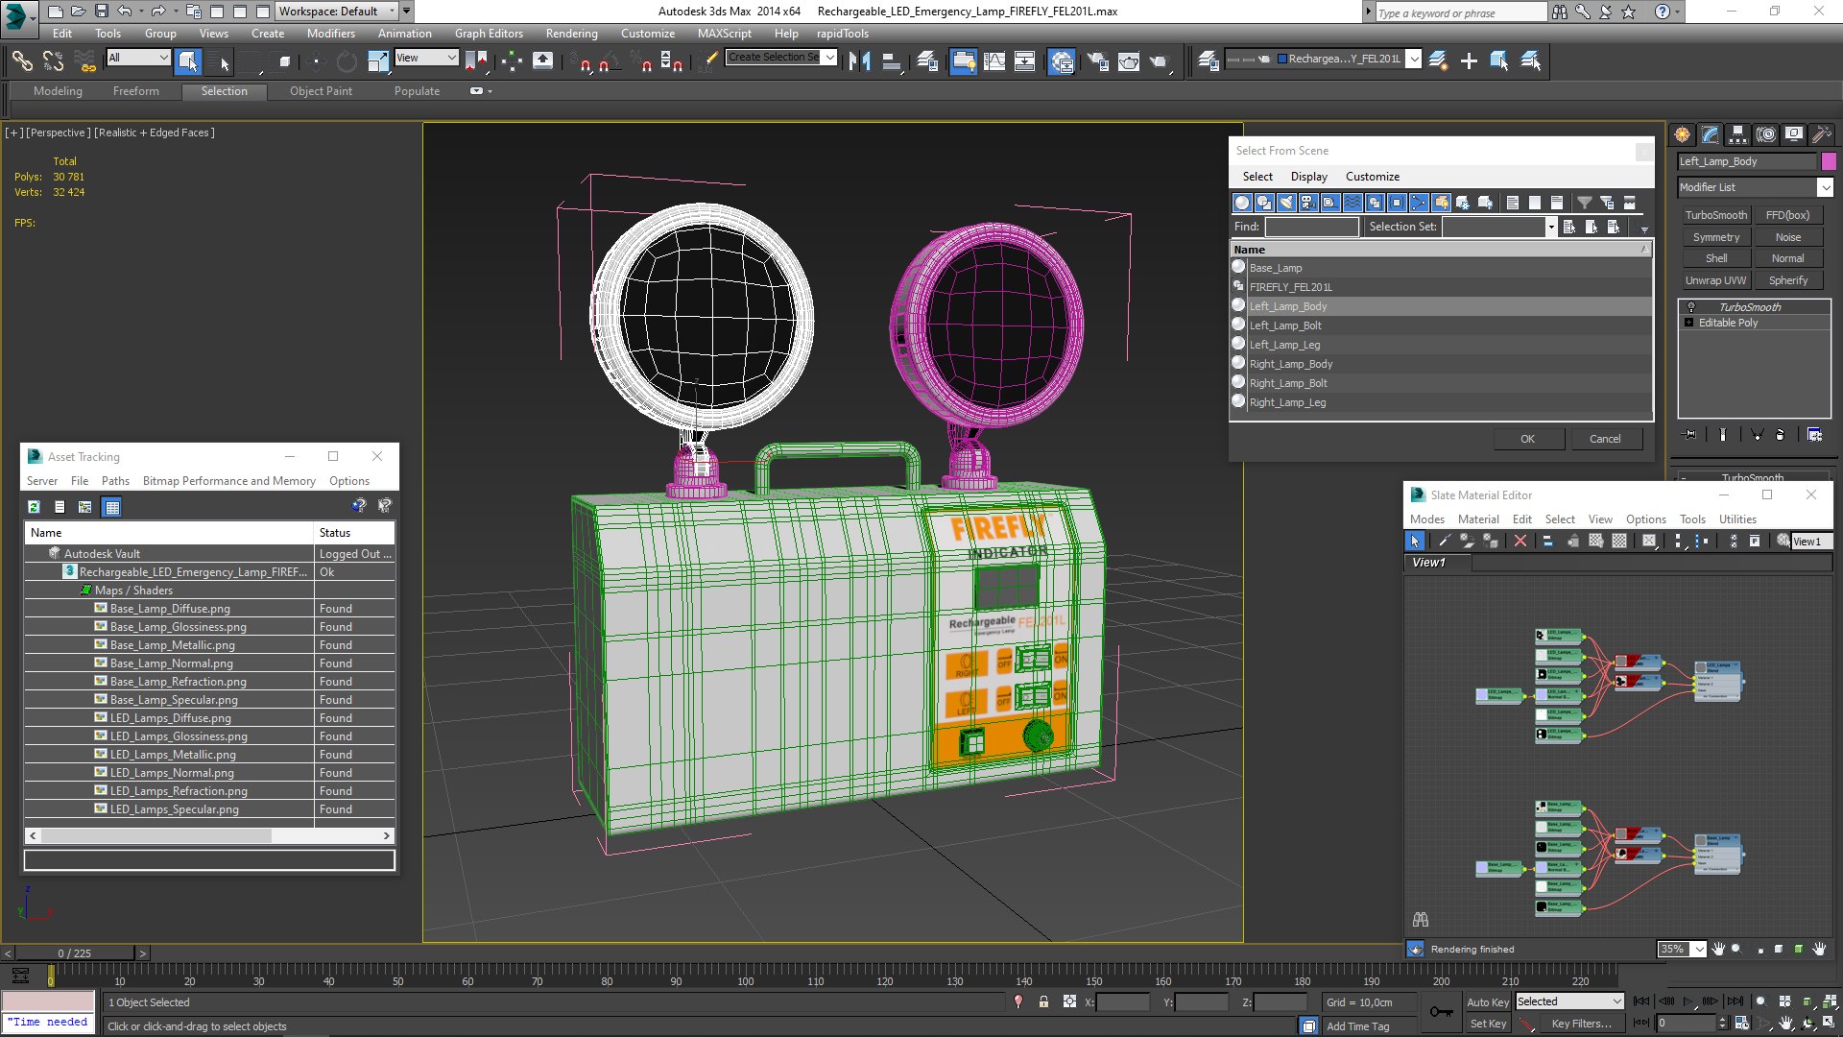
Task: Click the Bind to Space Warp tool
Action: [x=86, y=61]
